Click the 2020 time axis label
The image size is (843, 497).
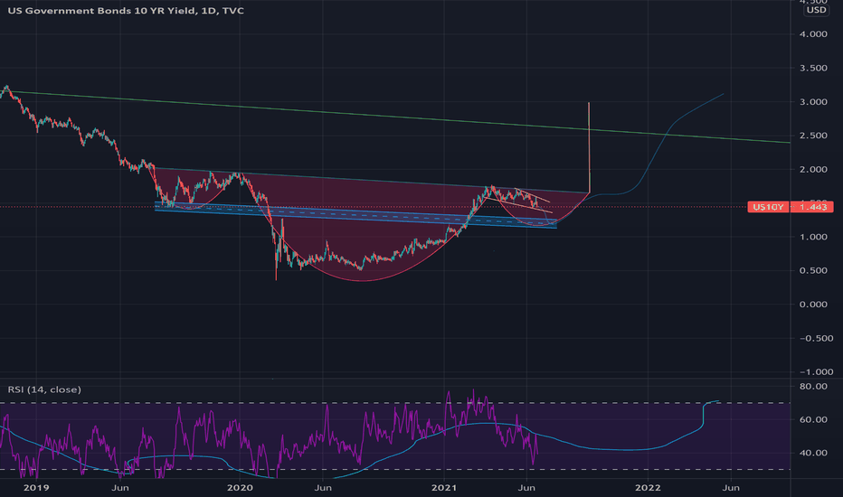pyautogui.click(x=240, y=487)
